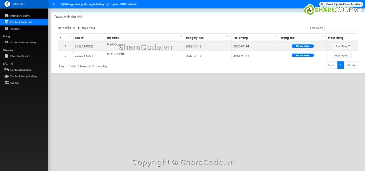Expand Hoạt động dropdown for booking 202201-0002
The width and height of the screenshot is (365, 171).
(342, 46)
